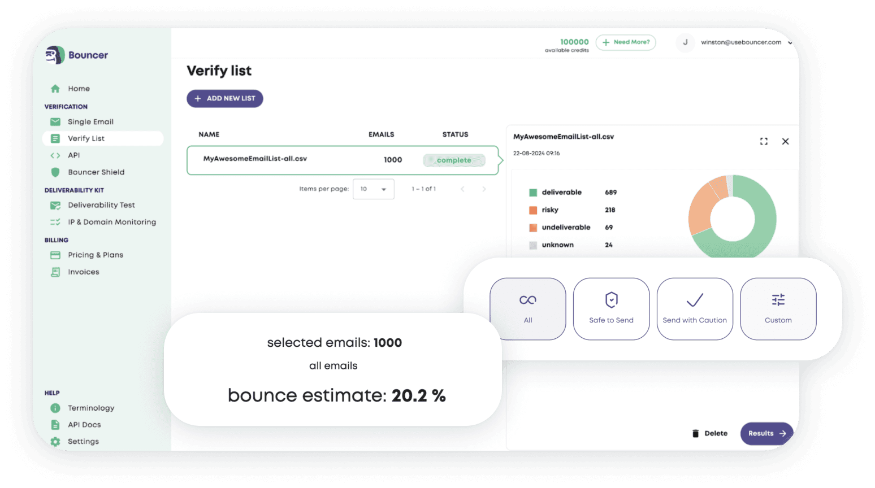Image resolution: width=875 pixels, height=488 pixels.
Task: Click the Bouncer Shield icon
Action: [55, 172]
